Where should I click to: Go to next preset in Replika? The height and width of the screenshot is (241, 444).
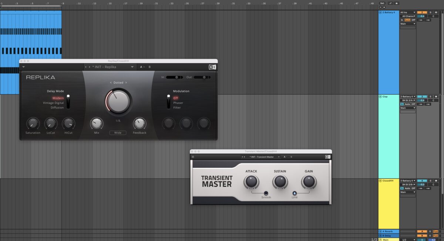pos(89,67)
